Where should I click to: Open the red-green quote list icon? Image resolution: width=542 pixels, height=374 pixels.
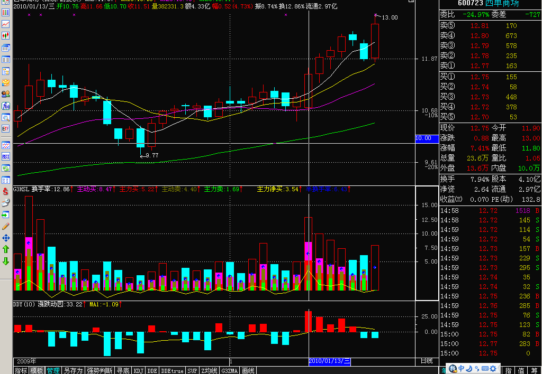tap(5, 13)
